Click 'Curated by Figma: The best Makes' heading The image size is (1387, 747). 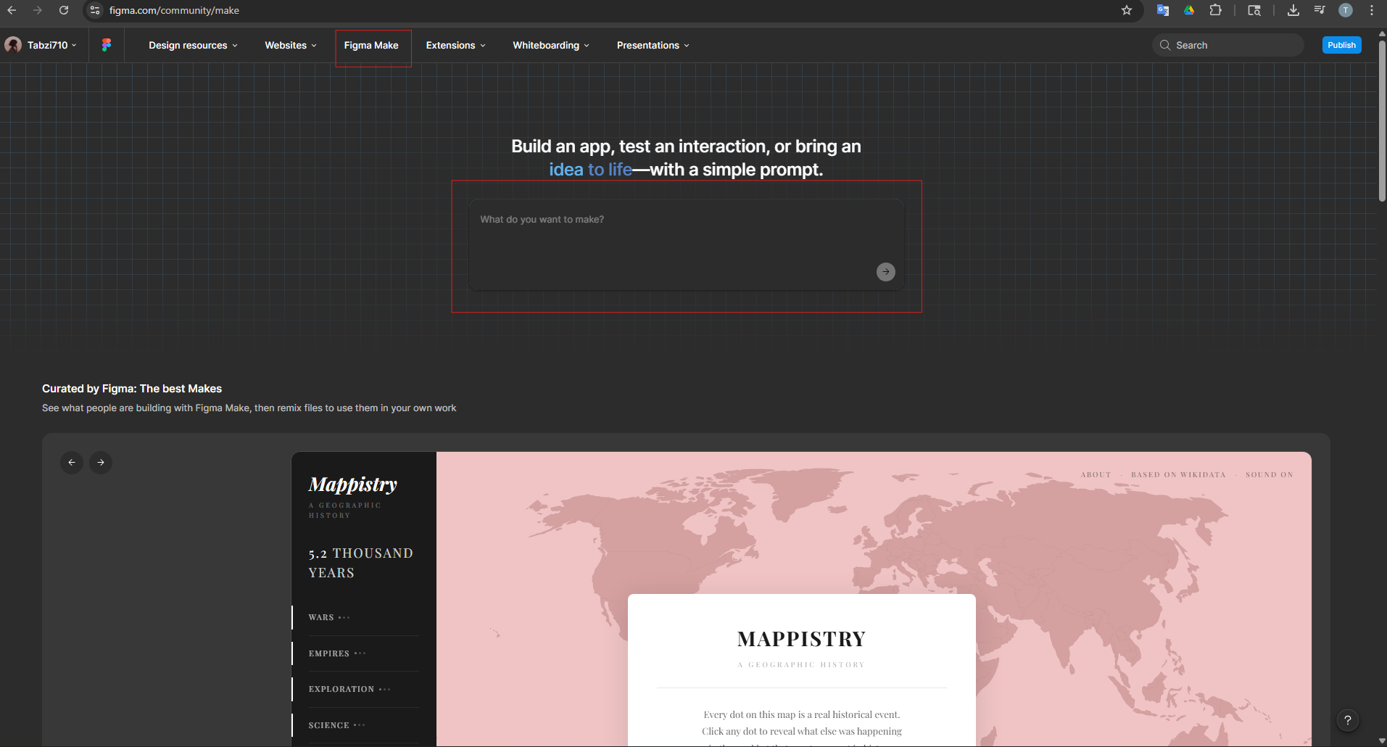click(x=132, y=389)
